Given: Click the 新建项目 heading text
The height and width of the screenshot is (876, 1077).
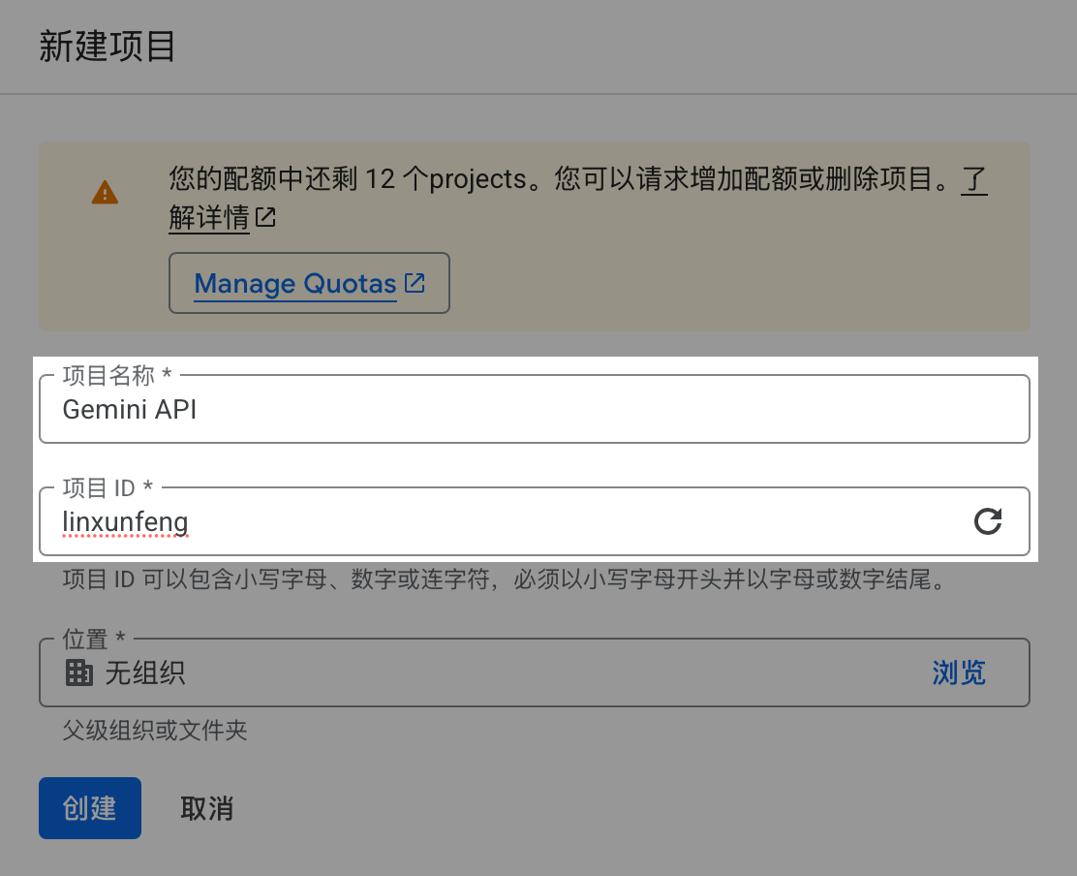Looking at the screenshot, I should 108,47.
